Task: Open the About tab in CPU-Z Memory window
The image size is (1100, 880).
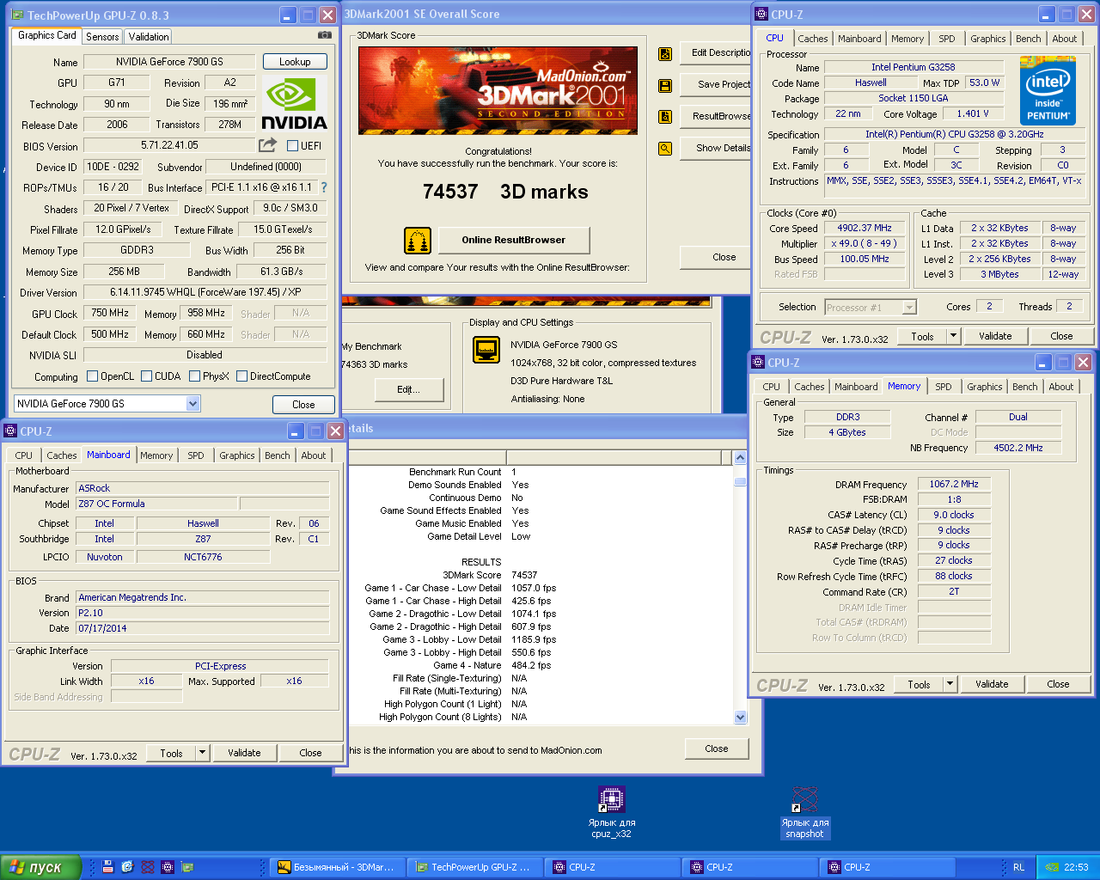Action: tap(1061, 387)
